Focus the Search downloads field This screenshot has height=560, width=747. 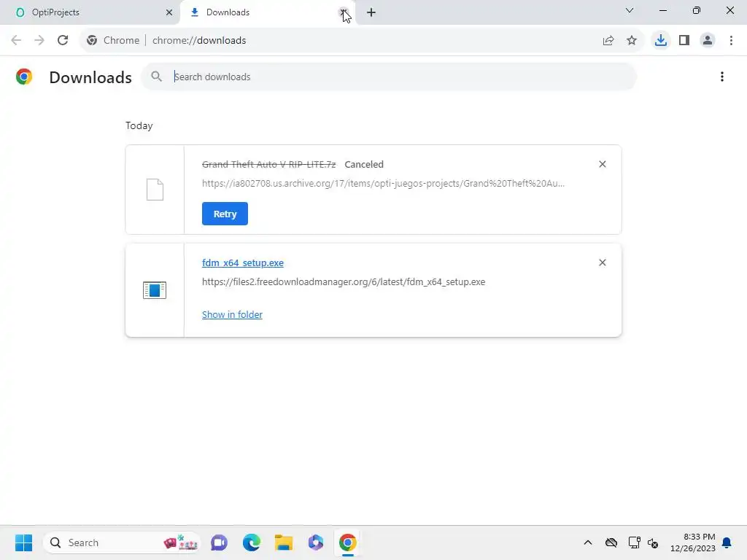point(388,77)
